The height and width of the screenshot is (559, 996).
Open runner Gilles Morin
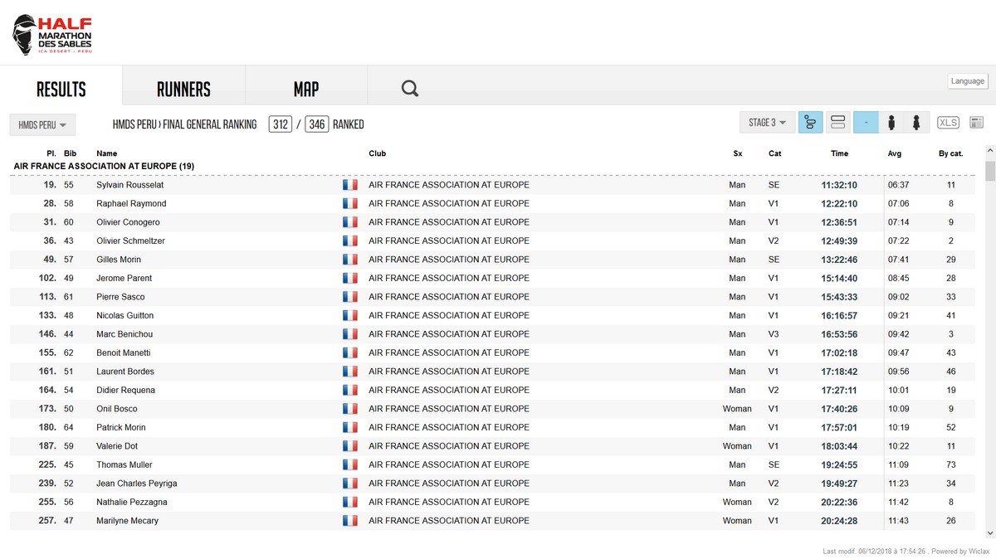(x=119, y=260)
